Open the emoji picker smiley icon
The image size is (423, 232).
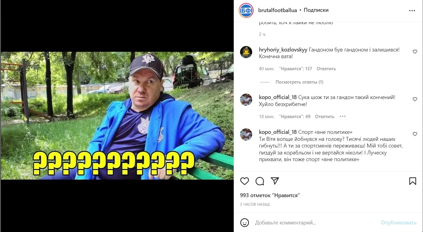[244, 223]
